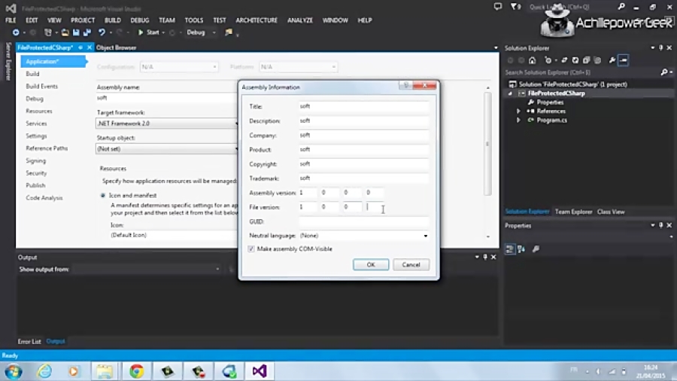Click Cancel in Assembly Information dialog
677x381 pixels.
[x=411, y=265]
